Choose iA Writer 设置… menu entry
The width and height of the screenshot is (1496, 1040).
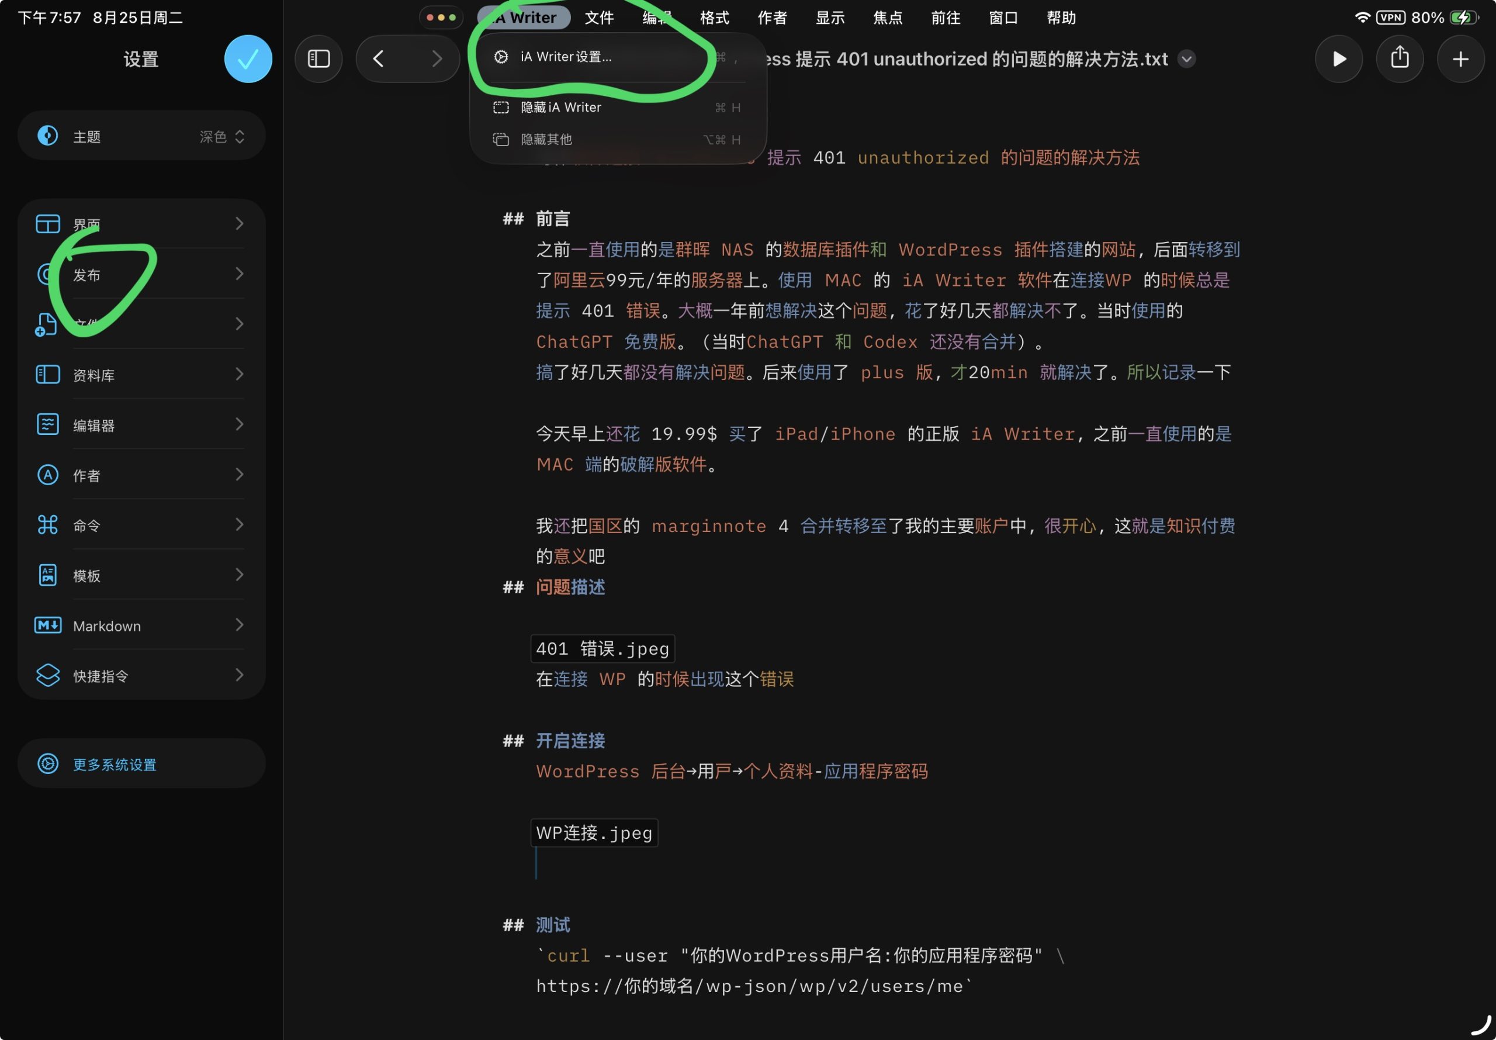click(x=618, y=57)
